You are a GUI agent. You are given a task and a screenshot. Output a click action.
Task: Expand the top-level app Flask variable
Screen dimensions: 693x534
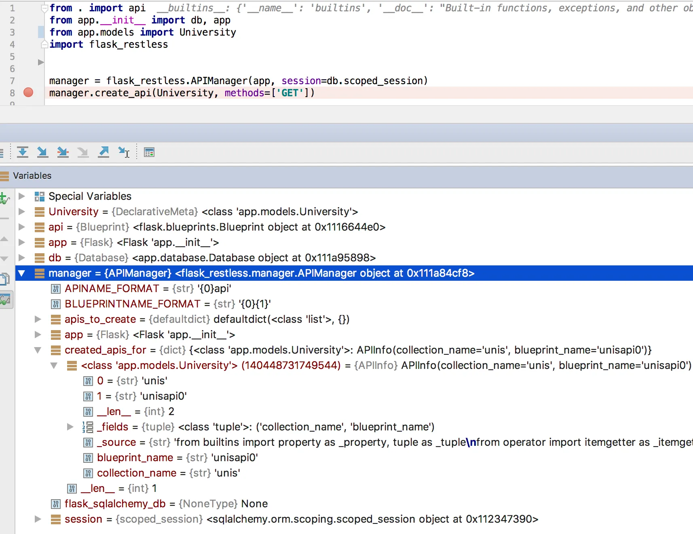pyautogui.click(x=22, y=242)
